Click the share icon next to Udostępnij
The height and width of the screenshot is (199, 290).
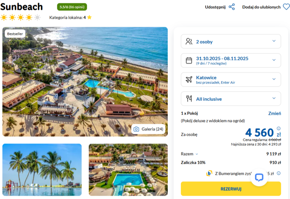232,7
